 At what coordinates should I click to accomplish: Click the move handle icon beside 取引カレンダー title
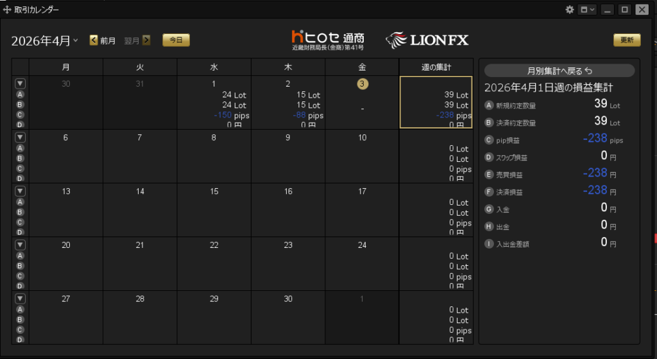[x=8, y=10]
